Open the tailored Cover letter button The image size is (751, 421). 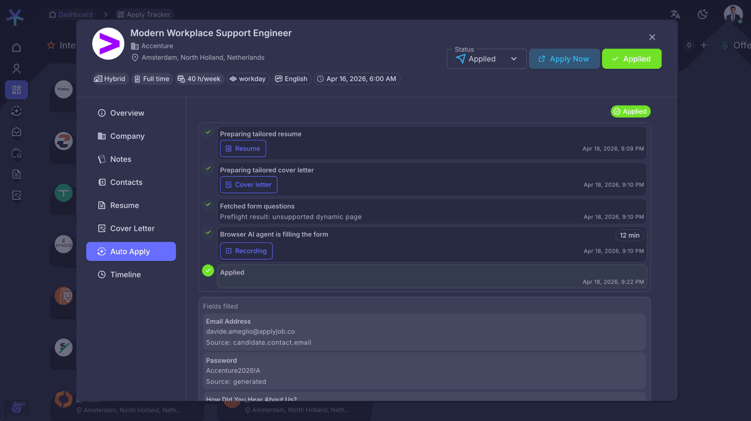point(249,185)
